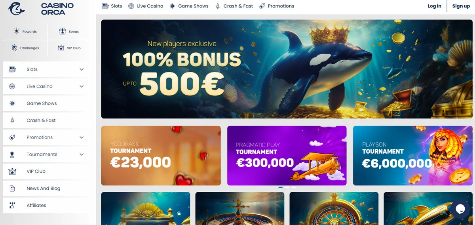Open the Challenges medal icon shortcut
The width and height of the screenshot is (475, 225).
pyautogui.click(x=14, y=48)
